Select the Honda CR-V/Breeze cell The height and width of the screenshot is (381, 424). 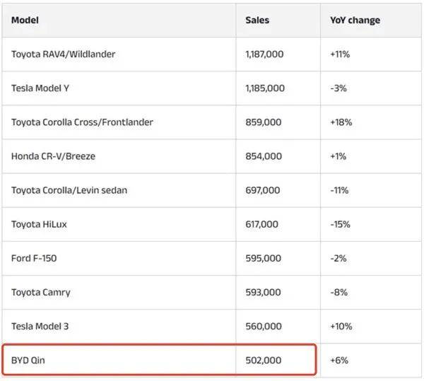pyautogui.click(x=53, y=156)
